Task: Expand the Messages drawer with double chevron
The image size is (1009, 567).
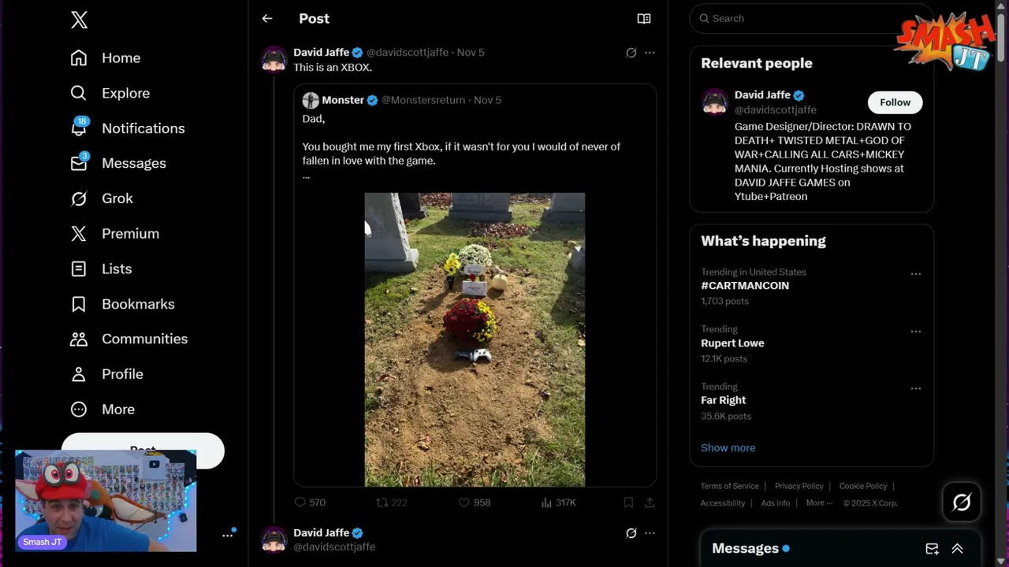Action: (x=957, y=549)
